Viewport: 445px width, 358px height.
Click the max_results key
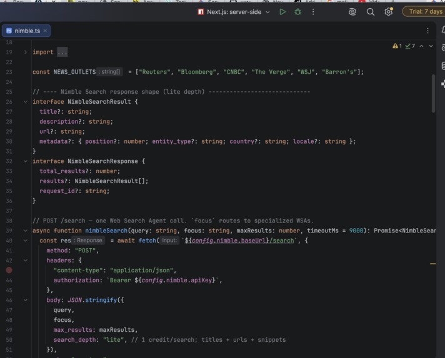[x=73, y=330]
